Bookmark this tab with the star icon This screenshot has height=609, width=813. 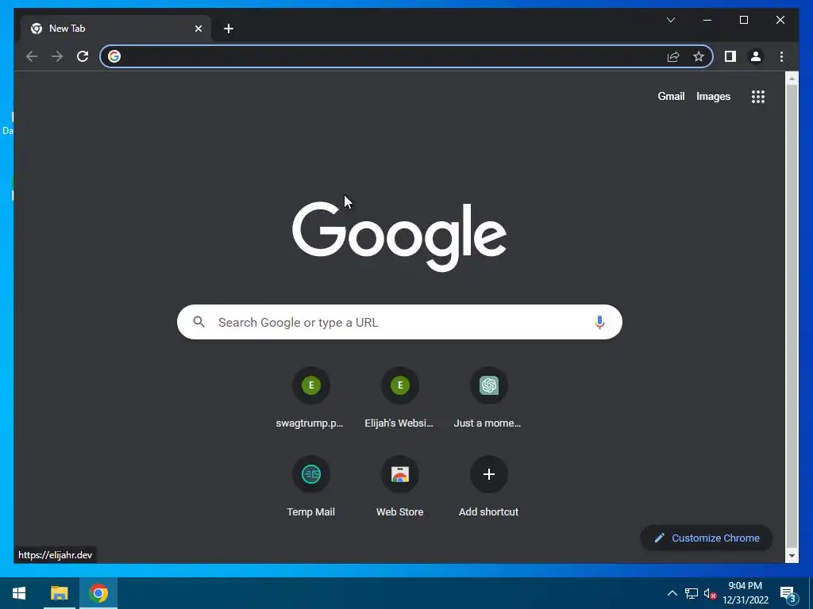(699, 56)
